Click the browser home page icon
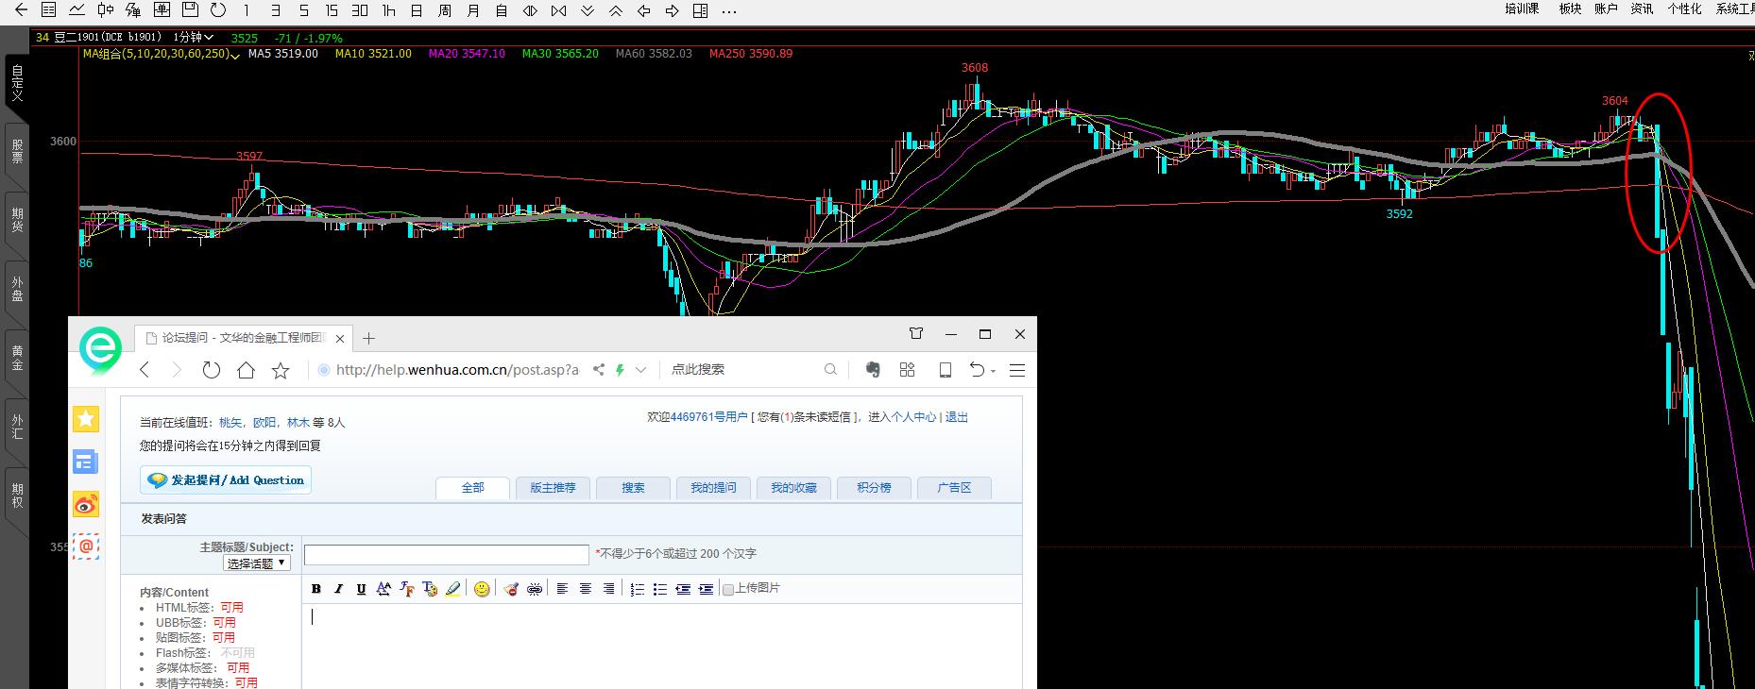This screenshot has width=1755, height=689. pyautogui.click(x=246, y=370)
